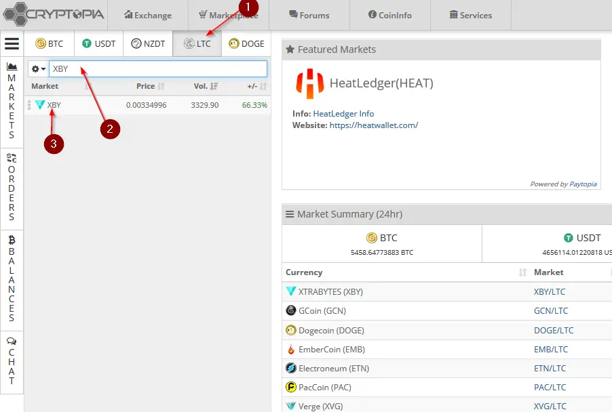
Task: Select USDT in Market Summary
Action: pyautogui.click(x=548, y=244)
